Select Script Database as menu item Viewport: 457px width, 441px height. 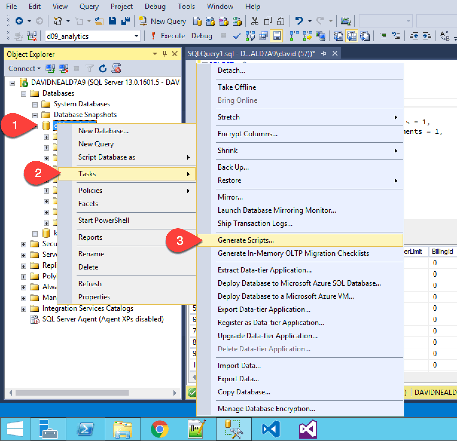(127, 157)
